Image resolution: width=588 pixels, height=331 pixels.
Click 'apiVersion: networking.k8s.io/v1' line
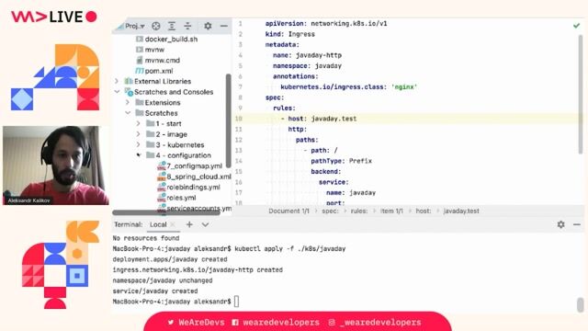click(326, 23)
